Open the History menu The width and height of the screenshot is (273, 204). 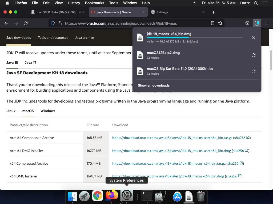[74, 3]
